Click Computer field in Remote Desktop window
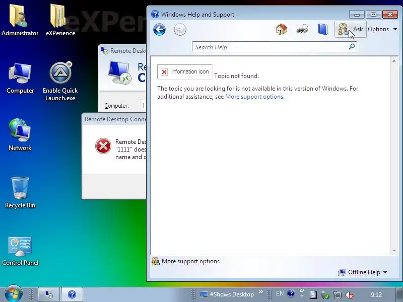The width and height of the screenshot is (403, 302). pyautogui.click(x=144, y=106)
